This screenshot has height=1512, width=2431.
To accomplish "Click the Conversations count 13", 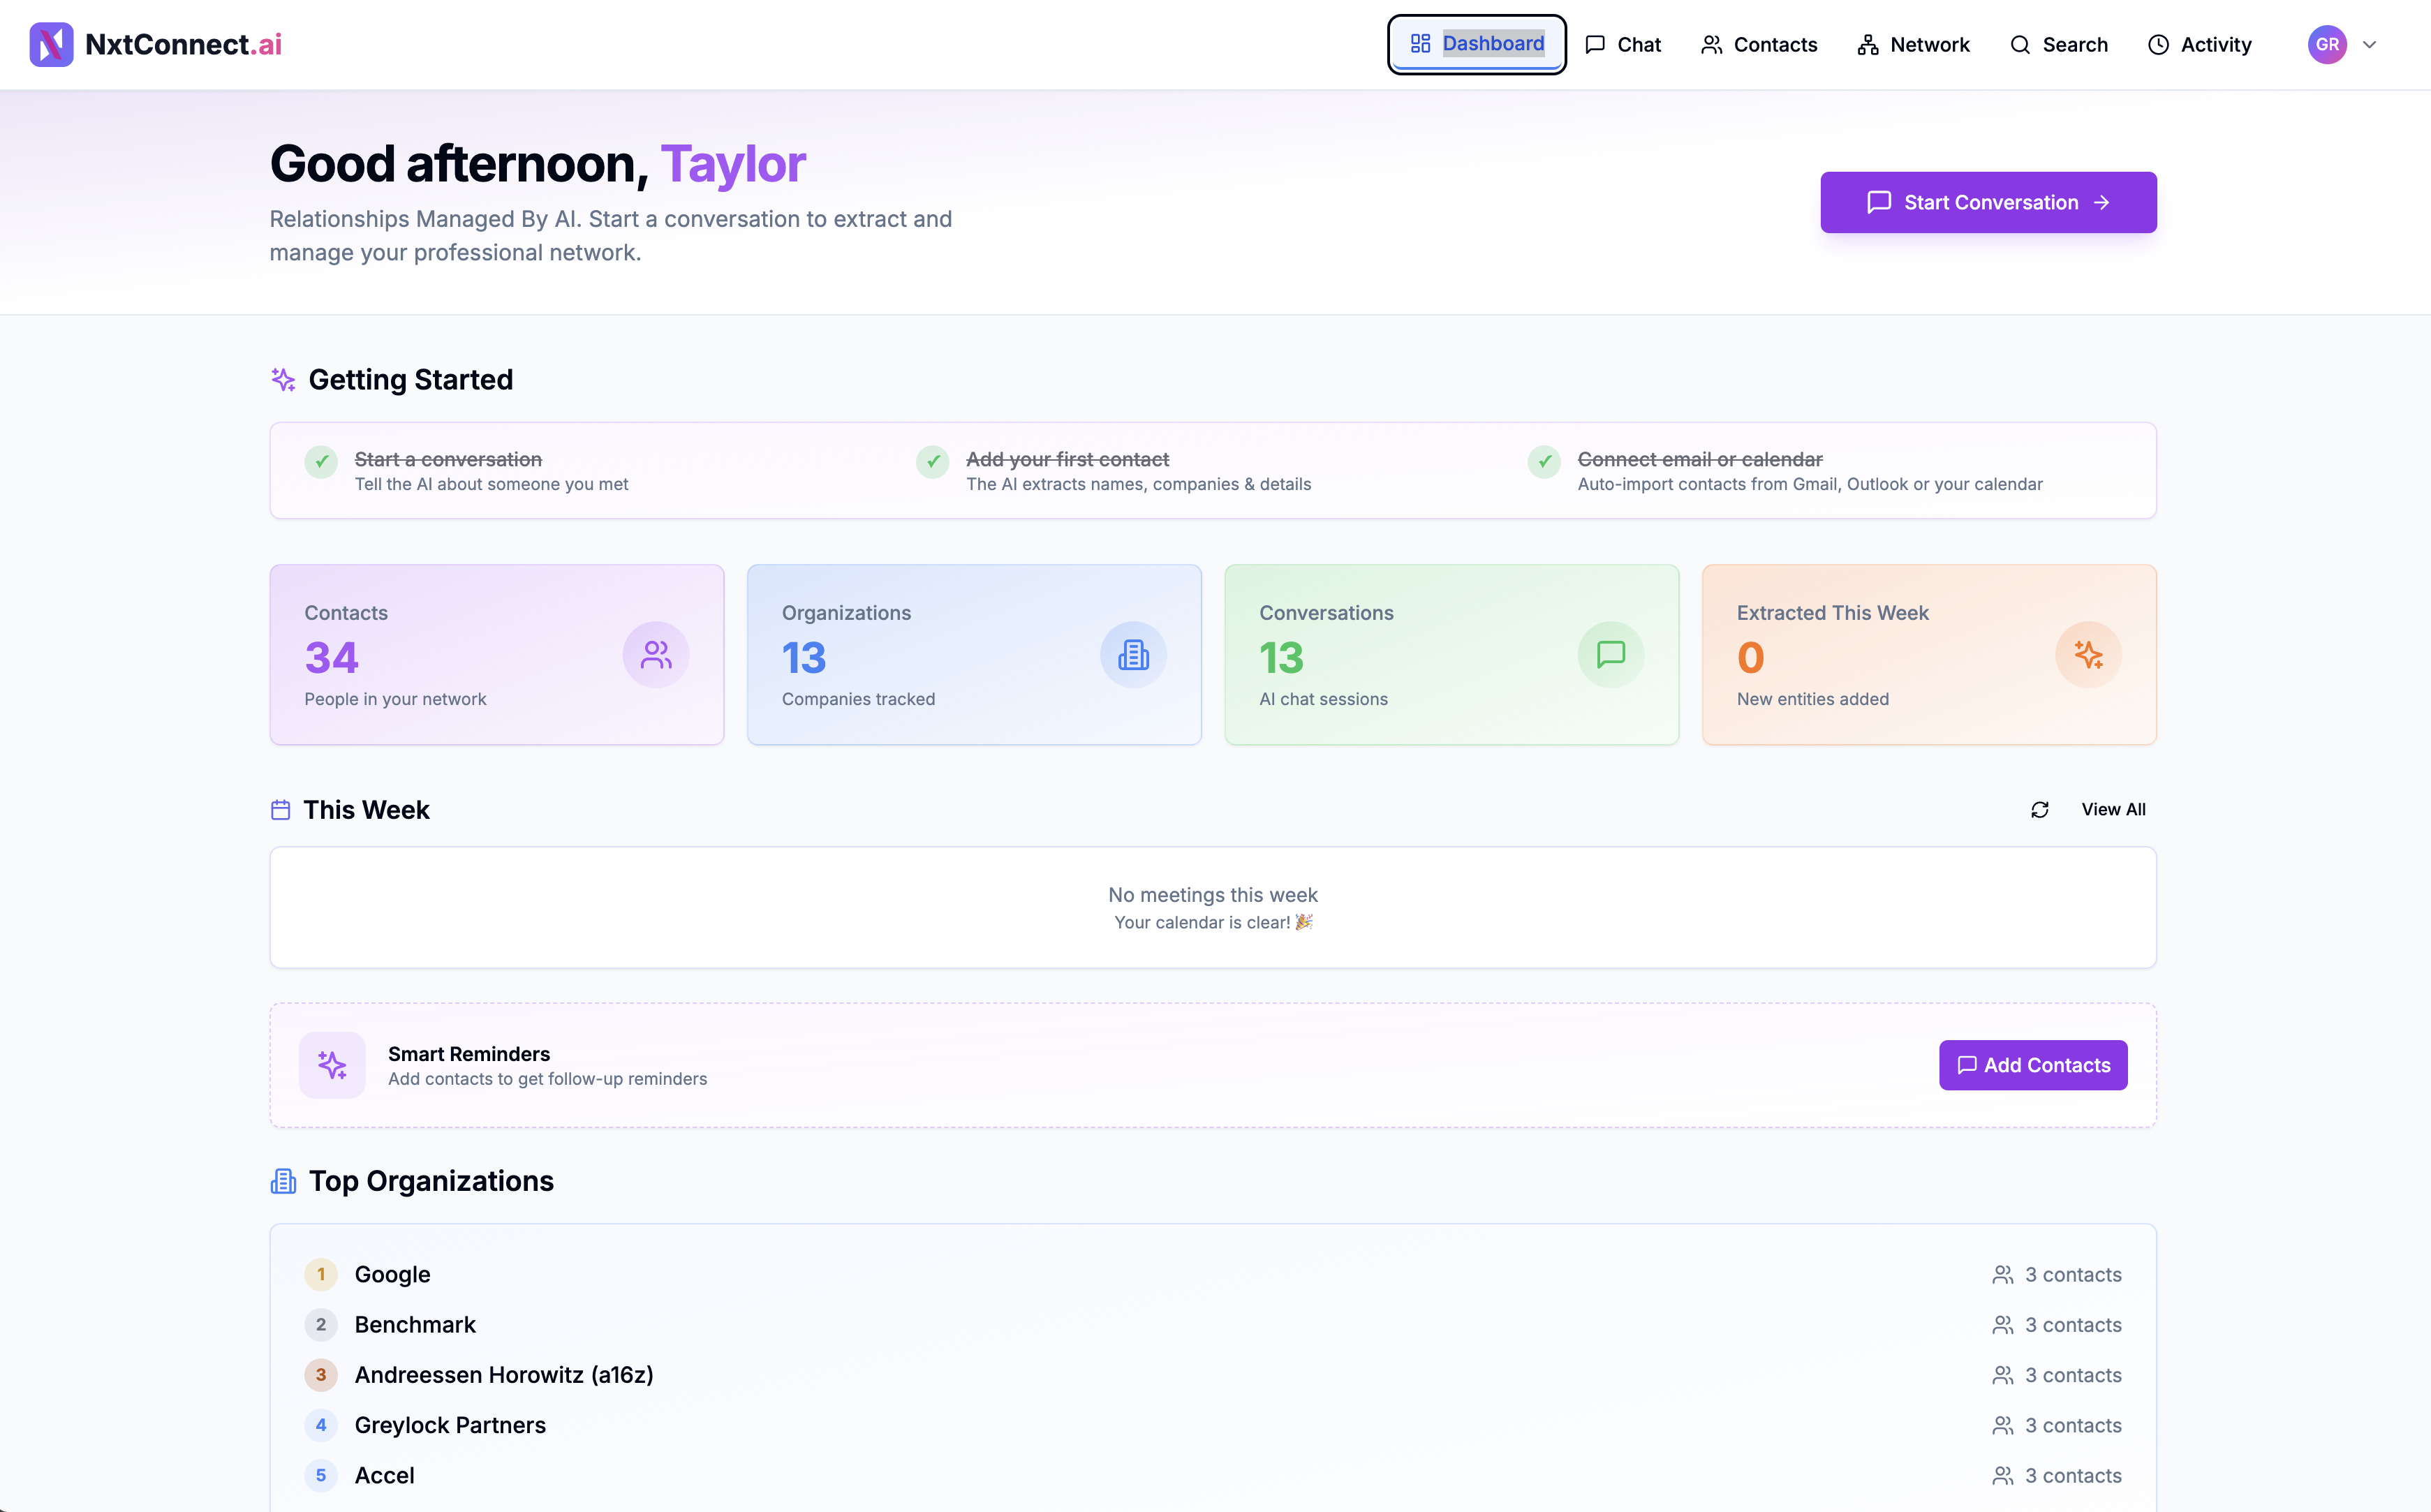I will (1281, 657).
